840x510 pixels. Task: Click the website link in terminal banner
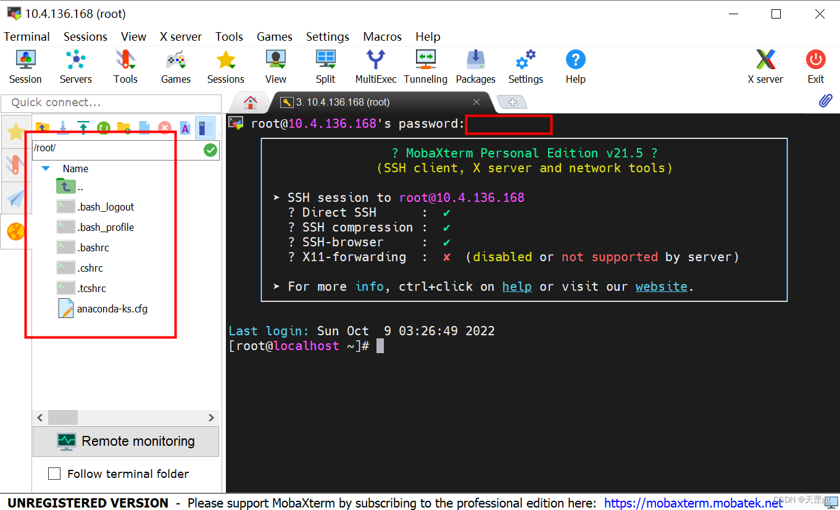[661, 286]
